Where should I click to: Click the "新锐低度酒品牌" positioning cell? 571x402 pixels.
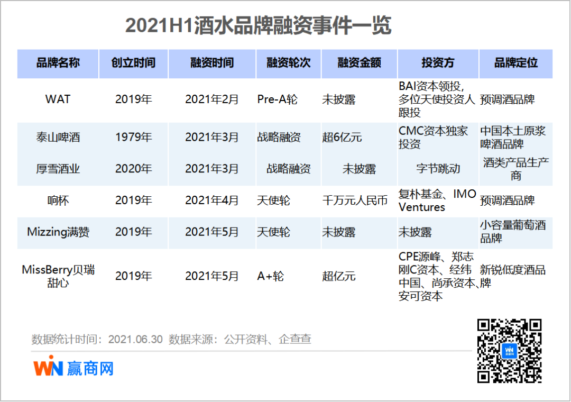point(513,276)
